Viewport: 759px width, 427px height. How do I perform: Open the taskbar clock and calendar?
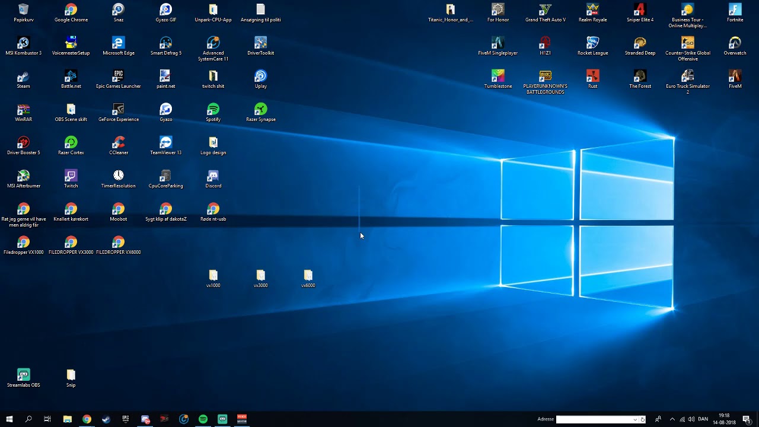point(724,419)
